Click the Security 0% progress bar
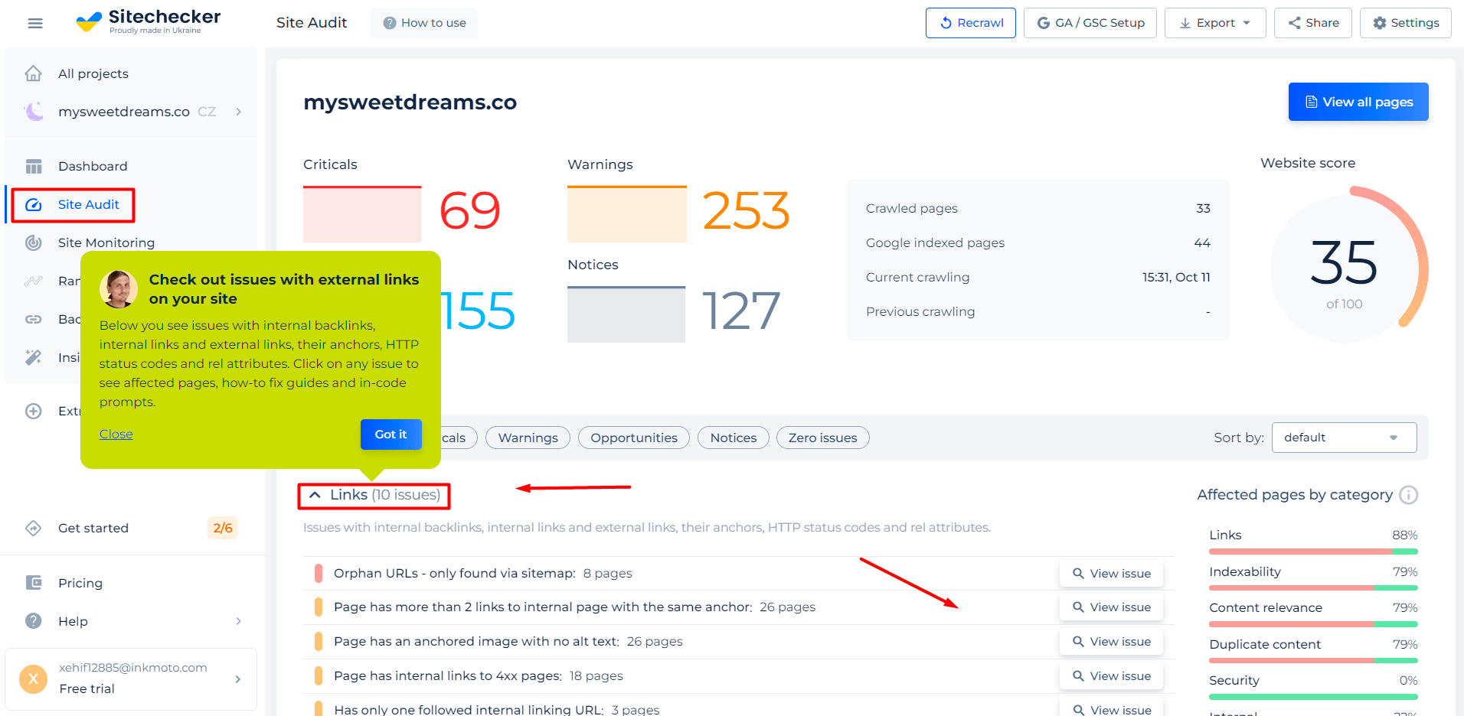Image resolution: width=1464 pixels, height=716 pixels. [1314, 697]
